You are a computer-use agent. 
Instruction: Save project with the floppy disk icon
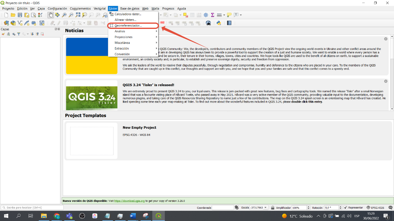tap(20, 15)
